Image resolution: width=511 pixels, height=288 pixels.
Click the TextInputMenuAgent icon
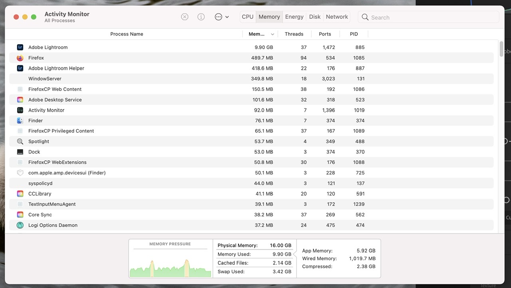(20, 204)
